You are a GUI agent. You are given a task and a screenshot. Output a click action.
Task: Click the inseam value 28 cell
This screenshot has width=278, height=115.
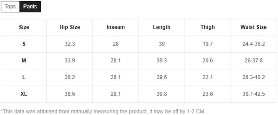115,44
